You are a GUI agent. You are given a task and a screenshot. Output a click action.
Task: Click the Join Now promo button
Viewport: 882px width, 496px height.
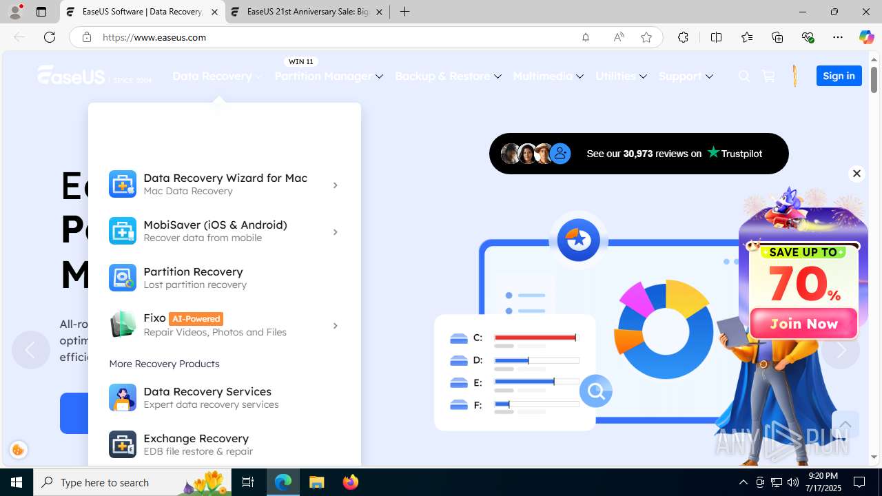click(x=803, y=323)
